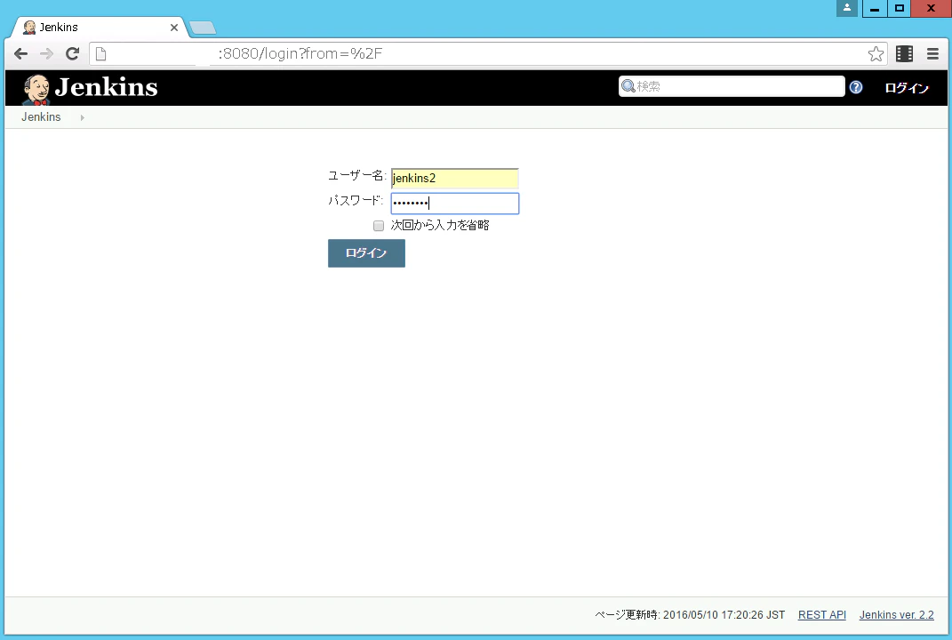
Task: Select the Jenkins tab
Action: tap(97, 28)
